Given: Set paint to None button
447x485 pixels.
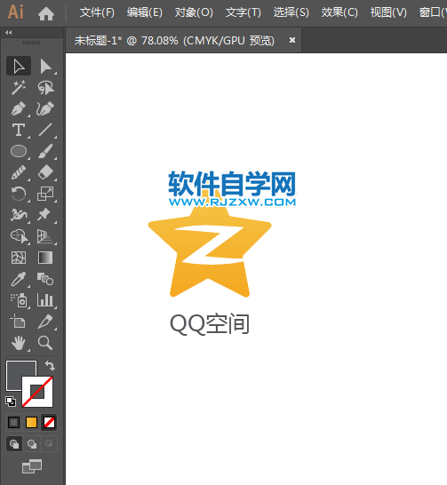Looking at the screenshot, I should point(50,422).
